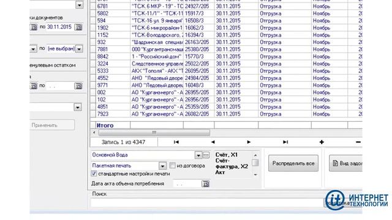The height and width of the screenshot is (220, 392).
Task: Click left arrow of horizontal table scrollbar
Action: tap(94, 133)
